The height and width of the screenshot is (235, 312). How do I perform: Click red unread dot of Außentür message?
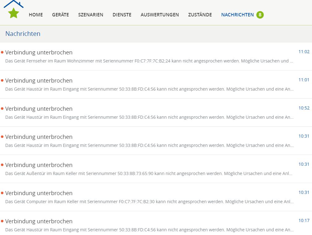(2, 165)
